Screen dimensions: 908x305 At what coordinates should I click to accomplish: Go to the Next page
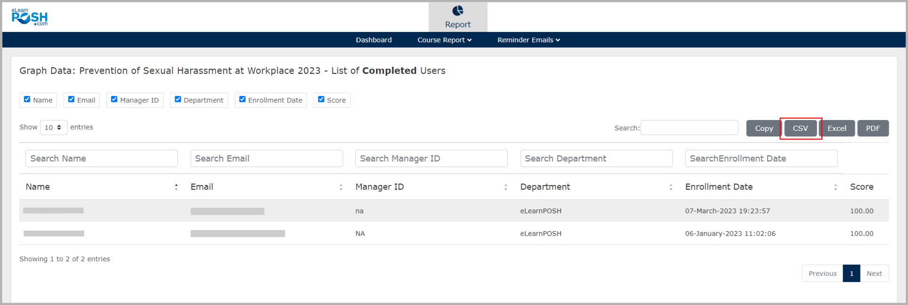pyautogui.click(x=874, y=273)
